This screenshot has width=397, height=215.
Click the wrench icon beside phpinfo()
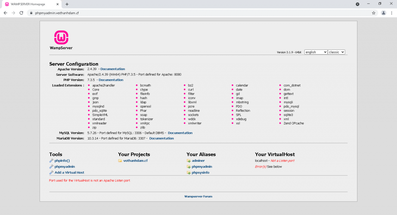point(51,160)
